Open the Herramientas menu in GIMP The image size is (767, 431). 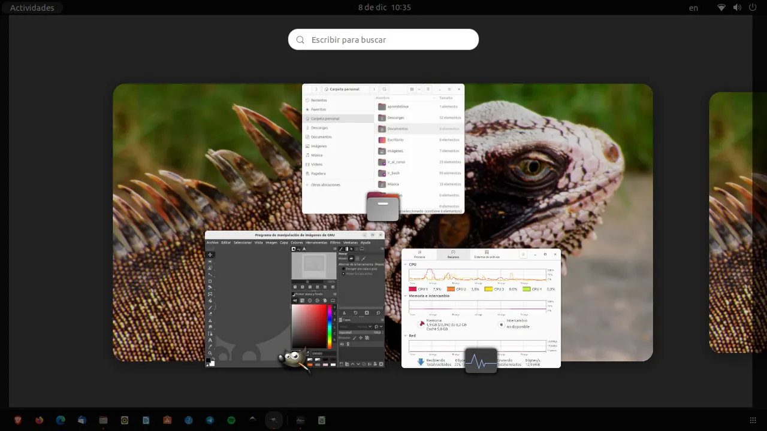coord(316,242)
